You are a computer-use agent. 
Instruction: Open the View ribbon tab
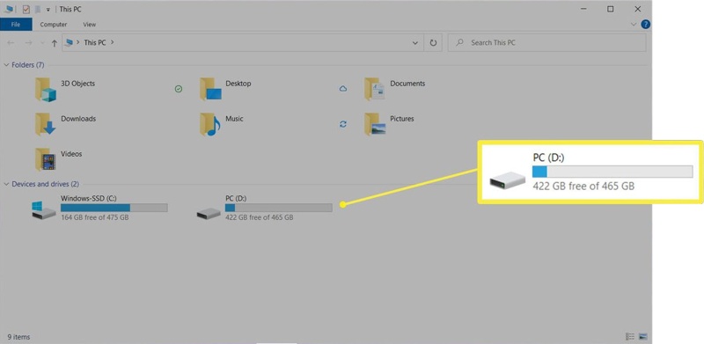coord(90,25)
